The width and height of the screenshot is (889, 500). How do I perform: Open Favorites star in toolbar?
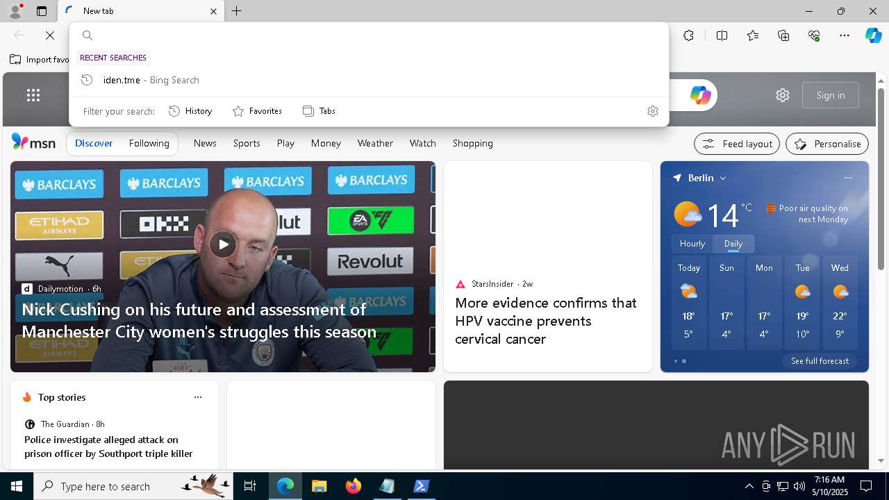[x=753, y=35]
